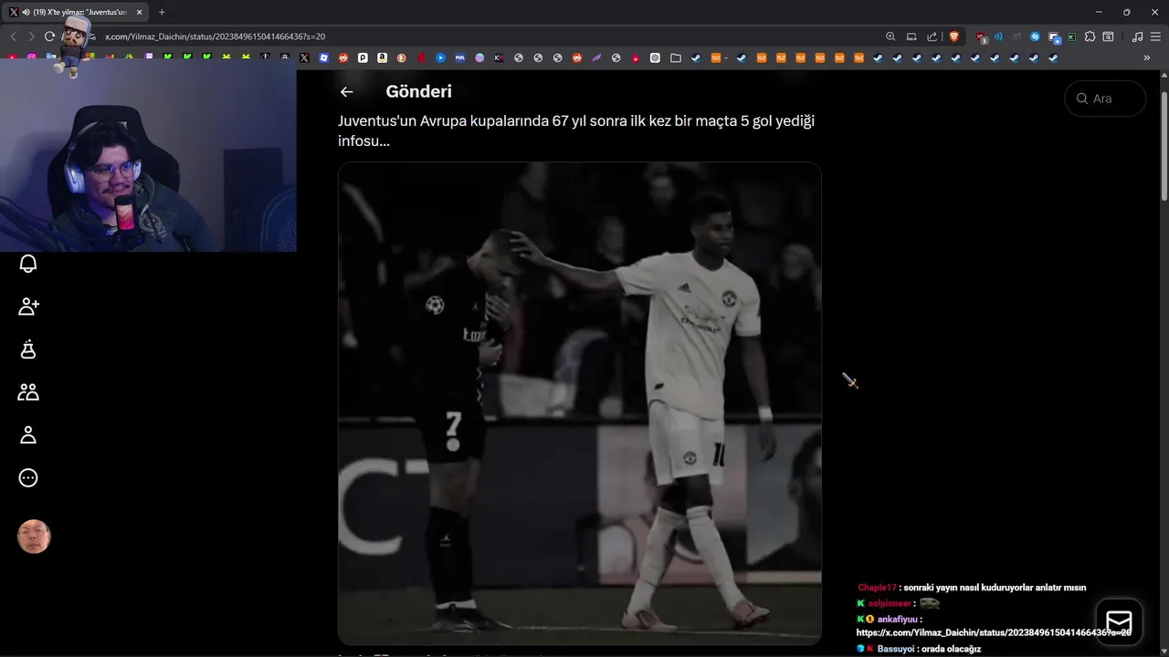Click chat username Bassuyoi
The height and width of the screenshot is (657, 1169).
(897, 649)
